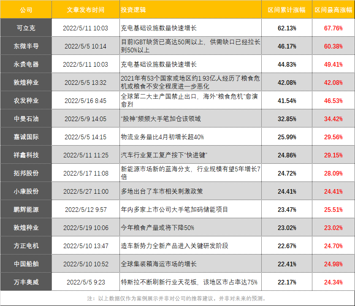
Task: Click the date 2022/5/5 13:32
Action: (86, 83)
